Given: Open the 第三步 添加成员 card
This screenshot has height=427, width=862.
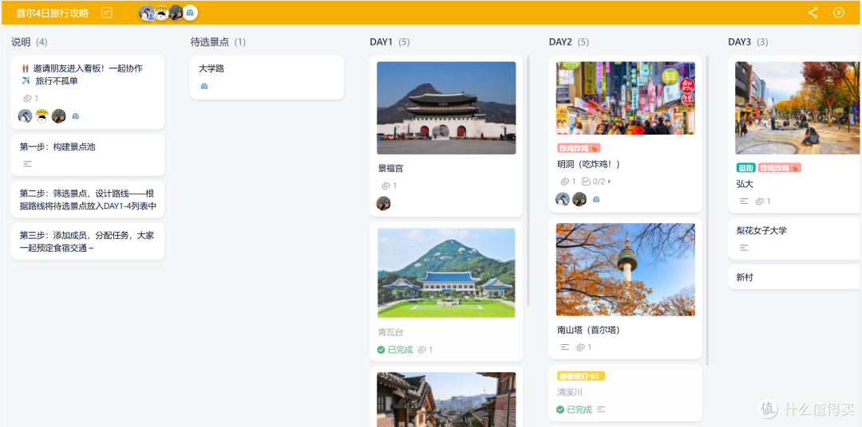Looking at the screenshot, I should point(88,241).
